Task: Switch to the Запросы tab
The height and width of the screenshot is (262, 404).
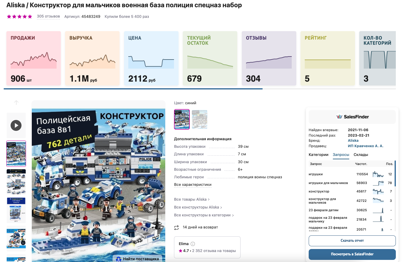Action: pos(341,155)
